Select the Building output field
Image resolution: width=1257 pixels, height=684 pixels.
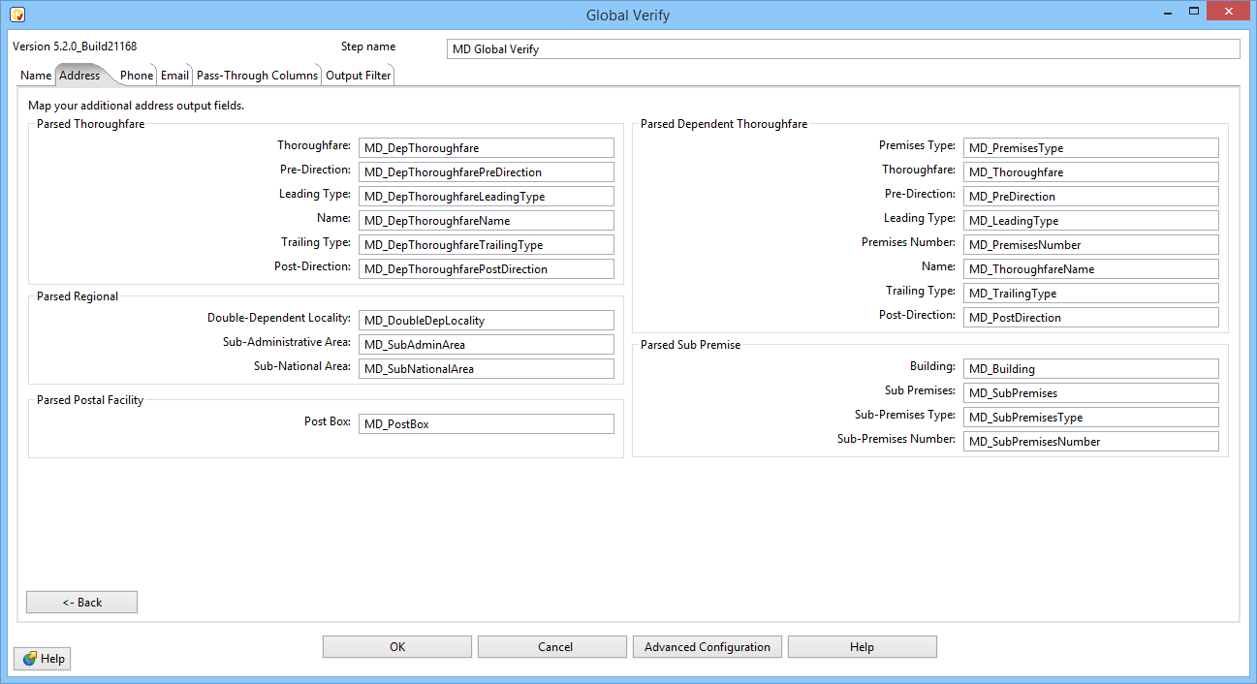coord(1090,369)
